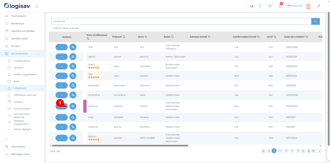The width and height of the screenshot is (330, 163).
Task: Click the last page pagination button
Action: 309,151
